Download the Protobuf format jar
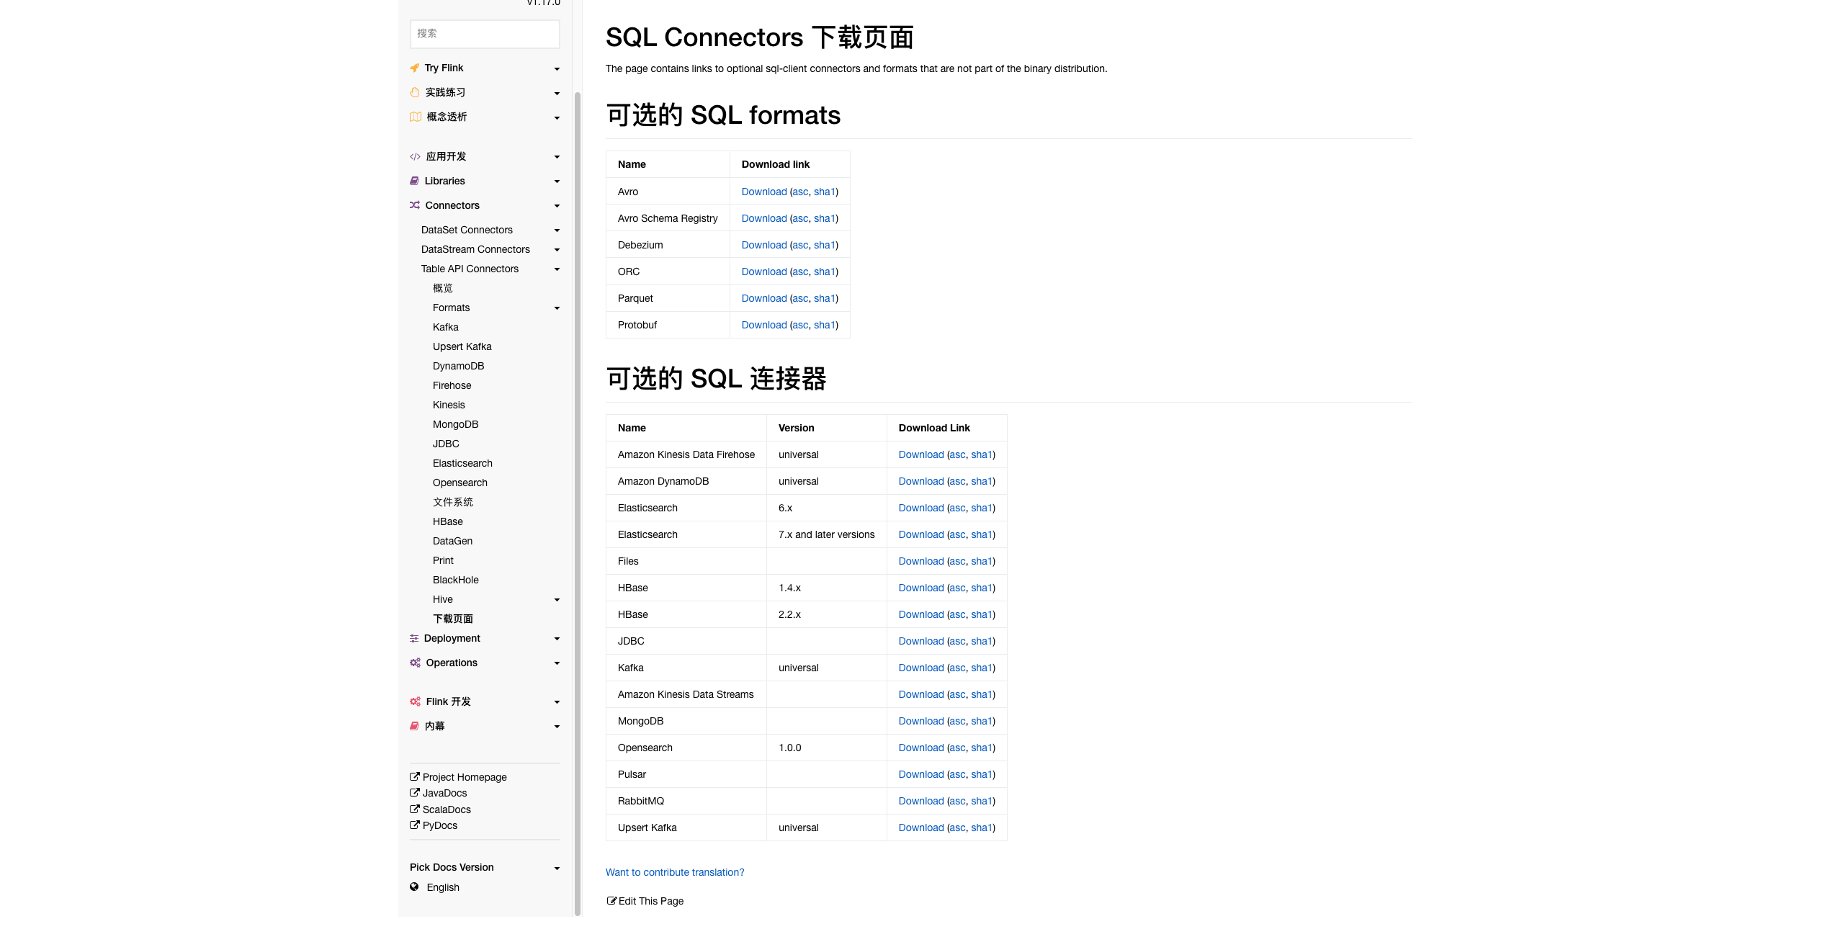Viewport: 1833px width, 942px height. 763,325
